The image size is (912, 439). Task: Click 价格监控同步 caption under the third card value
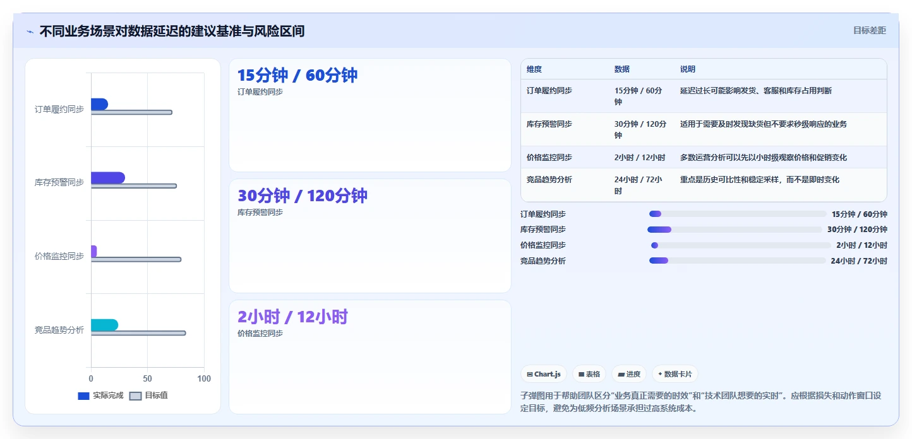pyautogui.click(x=260, y=333)
